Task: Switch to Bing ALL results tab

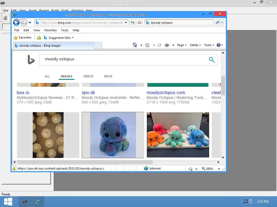Action: point(47,76)
